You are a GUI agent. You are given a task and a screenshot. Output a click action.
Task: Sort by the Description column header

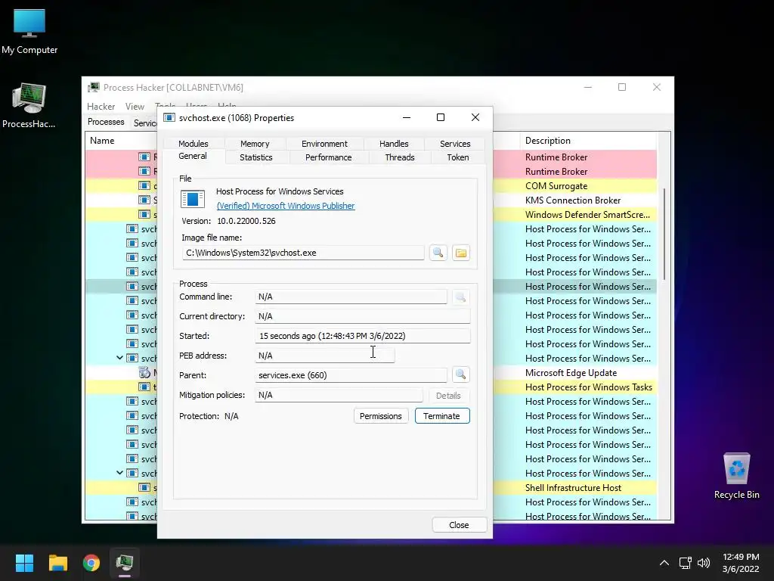coord(588,141)
